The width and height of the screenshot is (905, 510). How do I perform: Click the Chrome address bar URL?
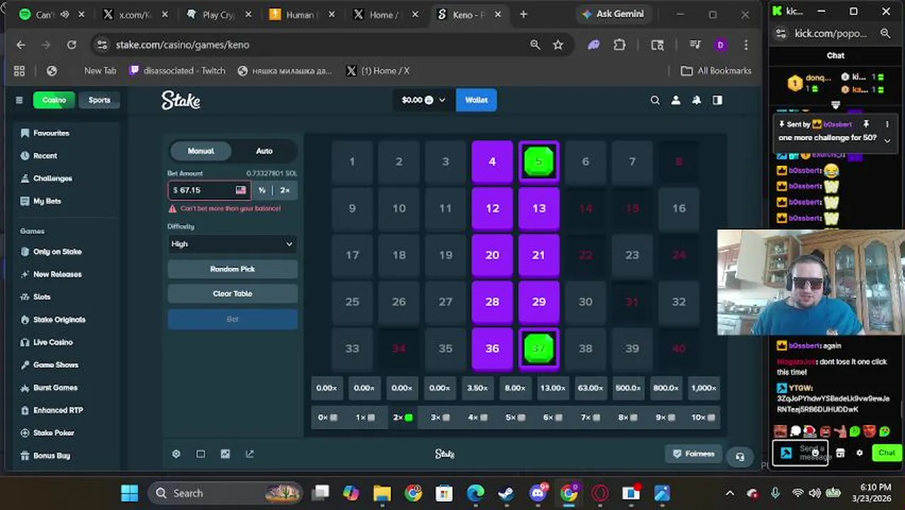point(183,45)
